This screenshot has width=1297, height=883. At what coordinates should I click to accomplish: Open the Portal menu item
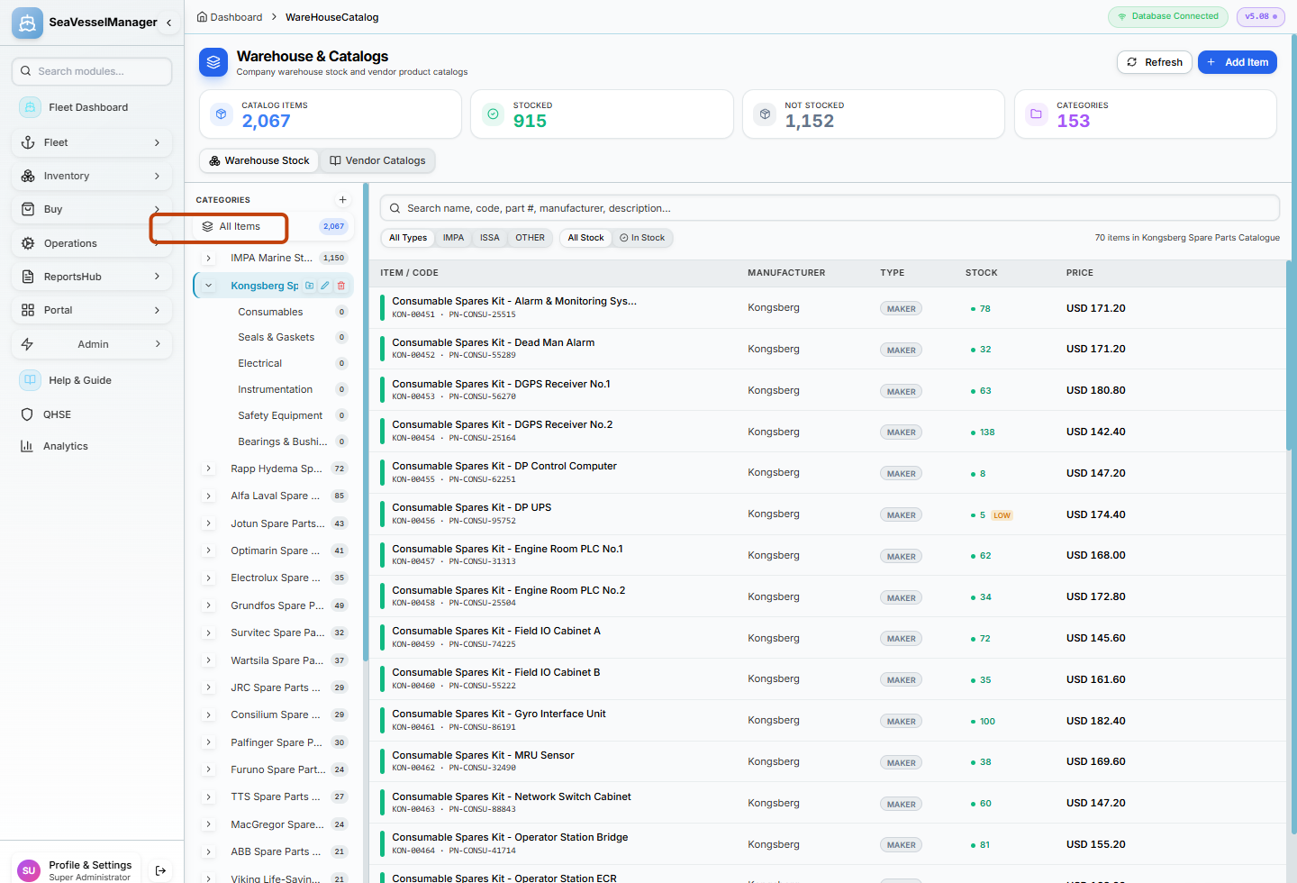[92, 310]
